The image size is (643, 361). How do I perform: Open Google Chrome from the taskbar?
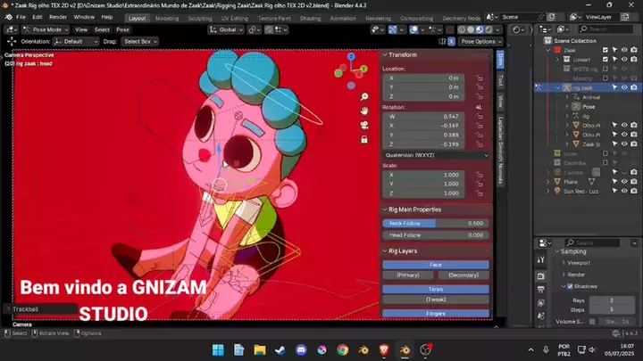tap(343, 350)
